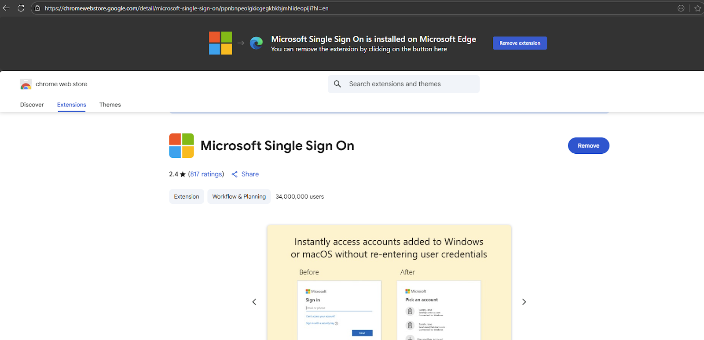Open the 817 ratings link

click(206, 174)
